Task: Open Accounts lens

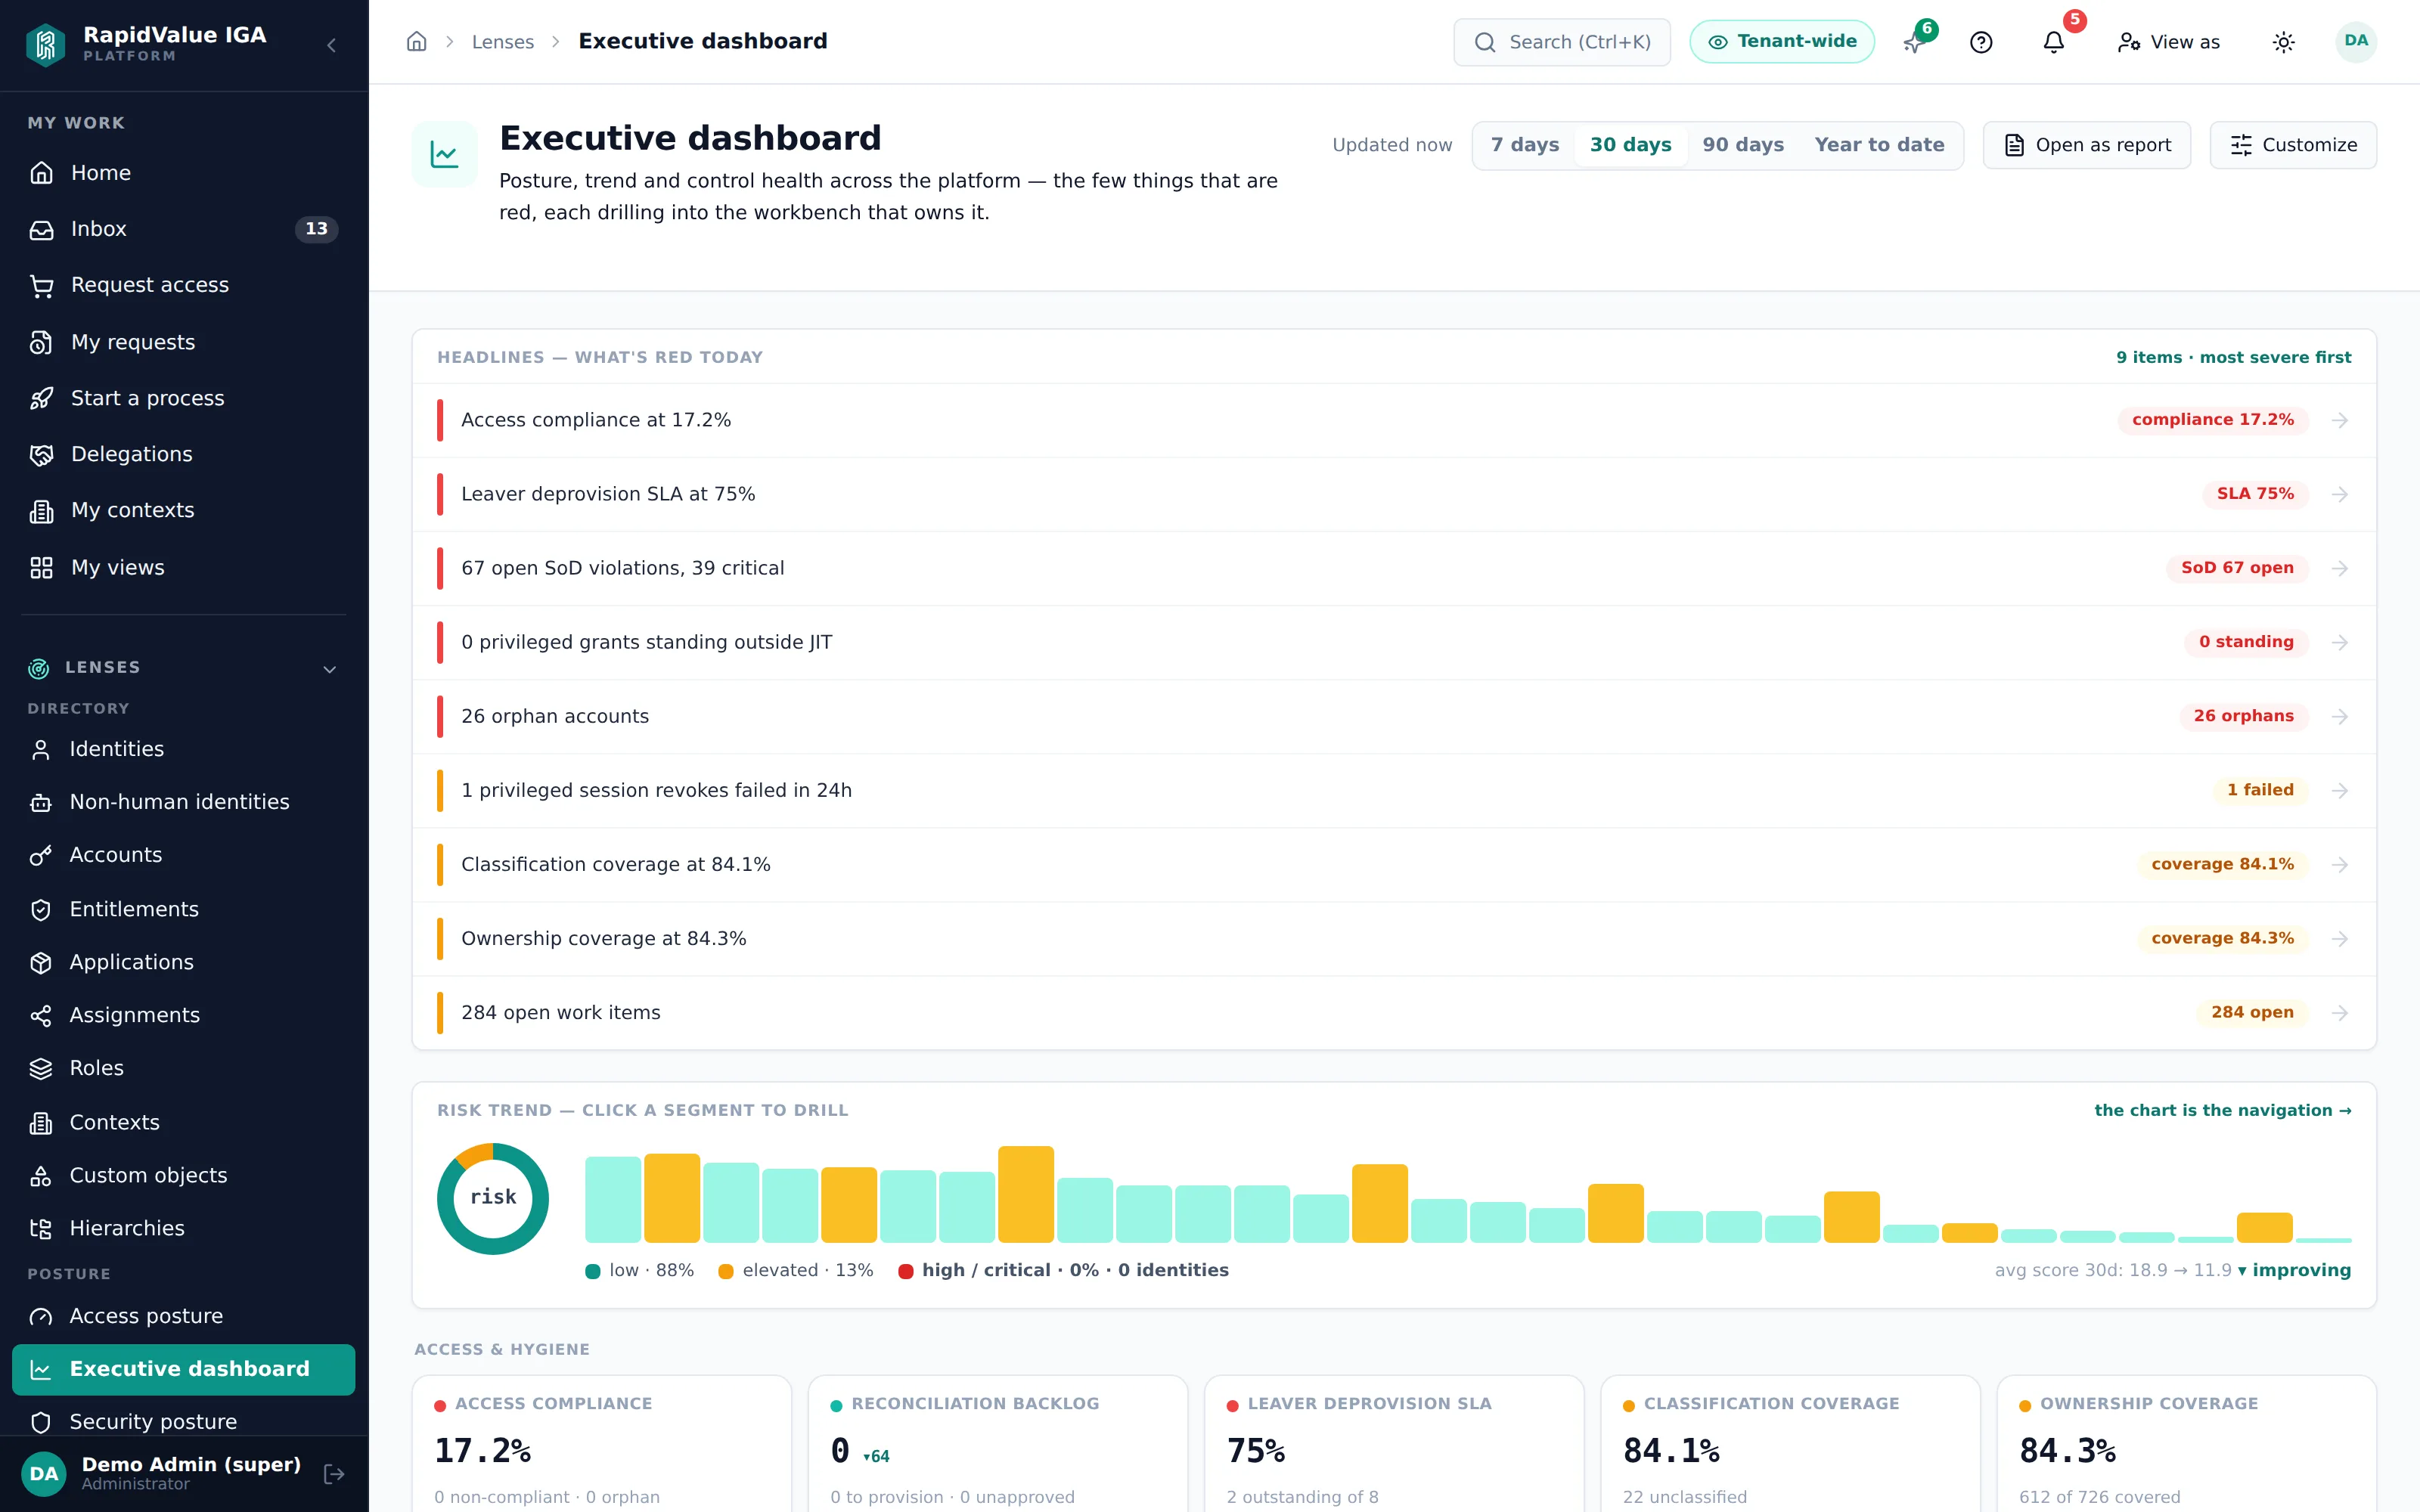Action: tap(184, 855)
